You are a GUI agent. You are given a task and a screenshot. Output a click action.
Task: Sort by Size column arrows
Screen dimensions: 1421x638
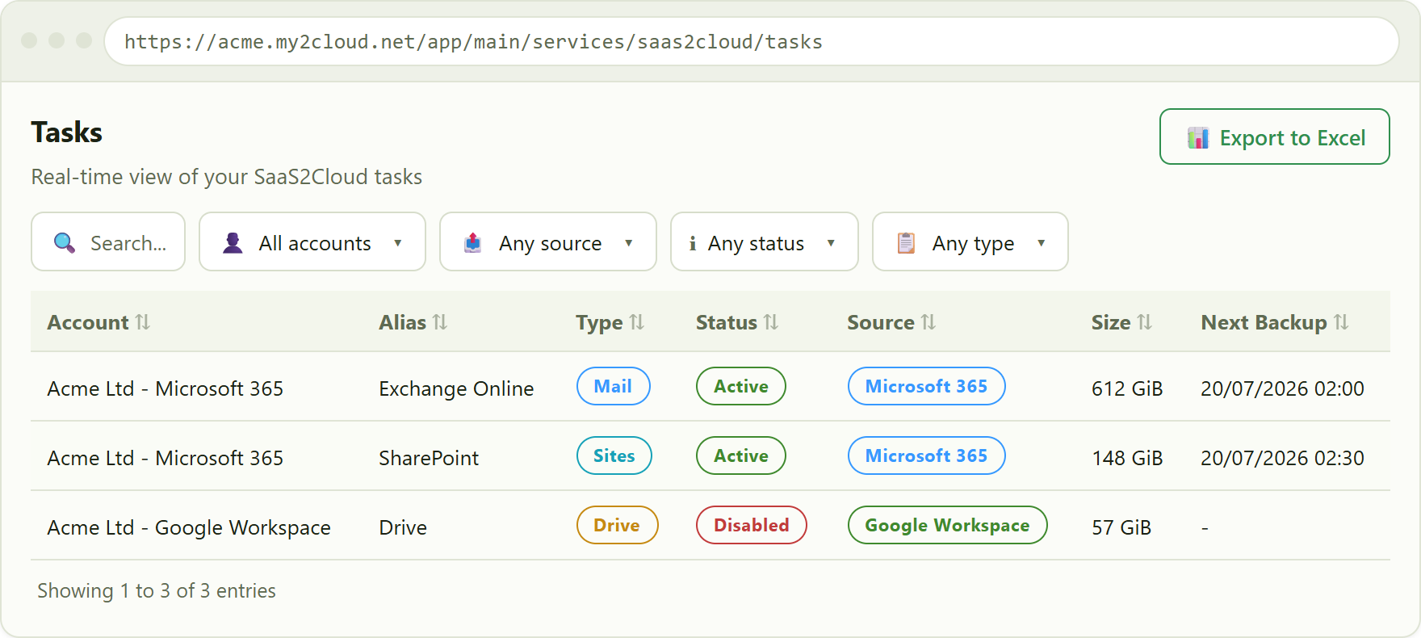[1145, 322]
